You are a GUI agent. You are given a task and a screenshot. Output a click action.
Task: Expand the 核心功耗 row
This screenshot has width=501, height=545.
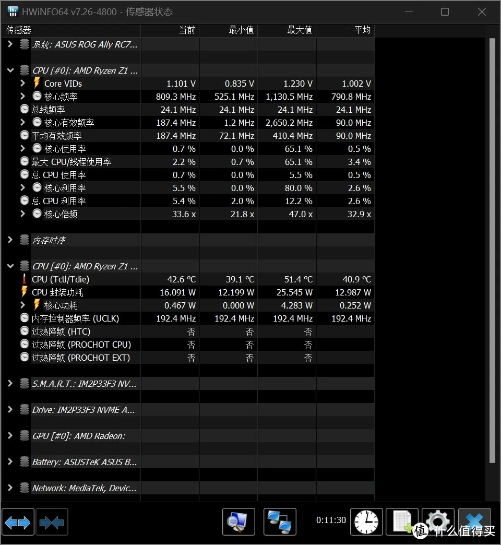(22, 305)
